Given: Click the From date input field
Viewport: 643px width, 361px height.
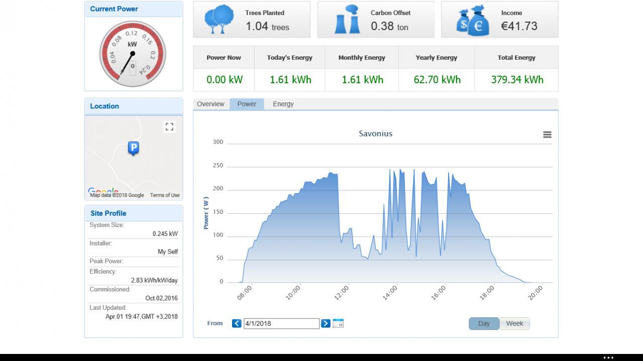Looking at the screenshot, I should pyautogui.click(x=281, y=323).
